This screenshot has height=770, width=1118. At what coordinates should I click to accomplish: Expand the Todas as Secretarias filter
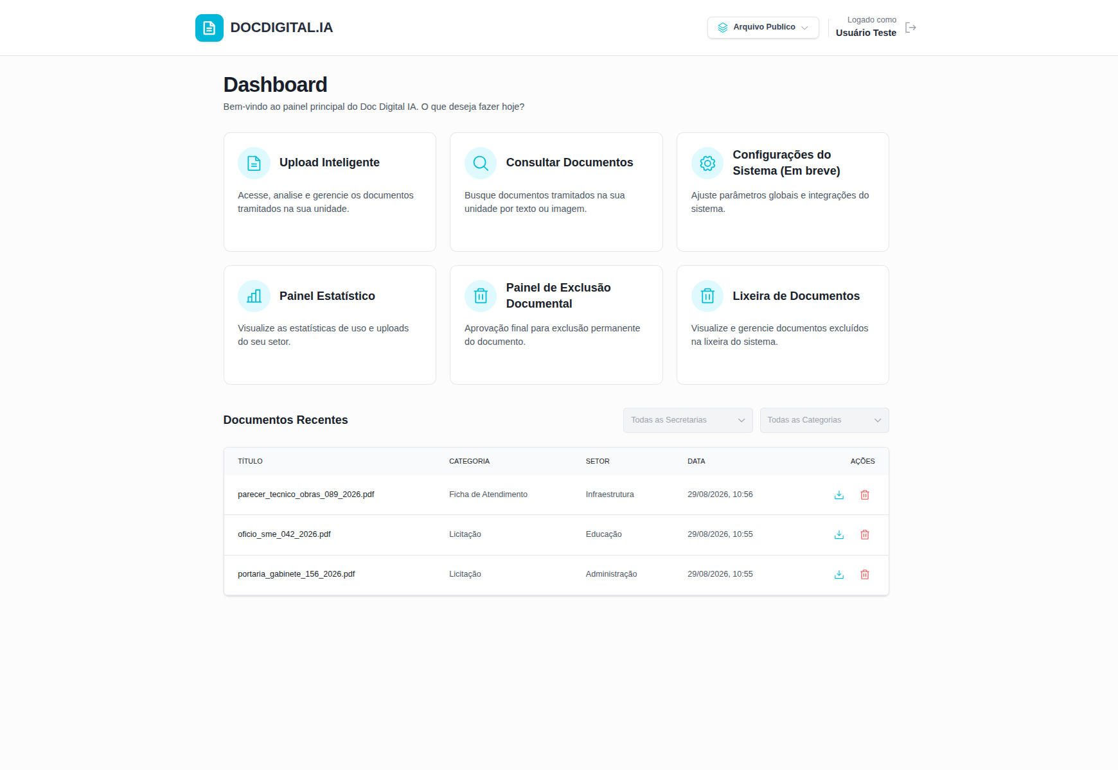[x=688, y=420]
